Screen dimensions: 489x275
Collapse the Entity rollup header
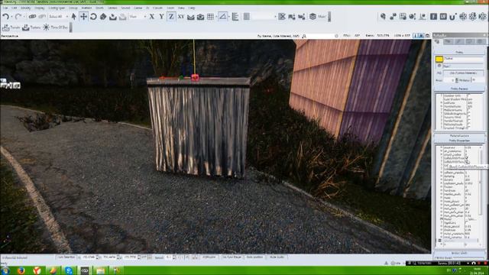(459, 52)
